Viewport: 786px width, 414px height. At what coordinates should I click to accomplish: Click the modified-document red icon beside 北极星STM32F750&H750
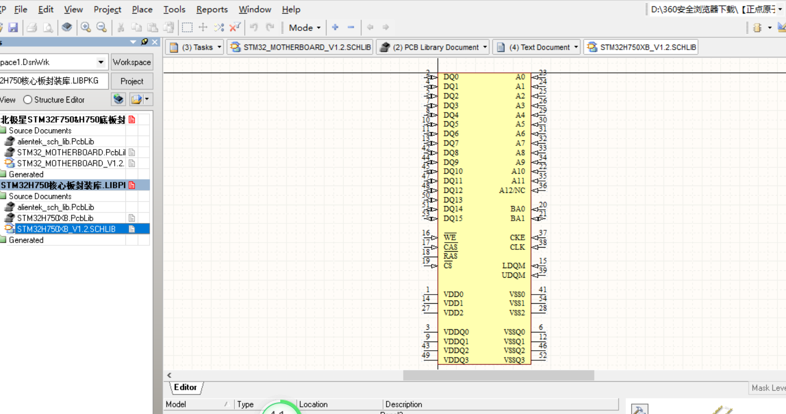[132, 119]
